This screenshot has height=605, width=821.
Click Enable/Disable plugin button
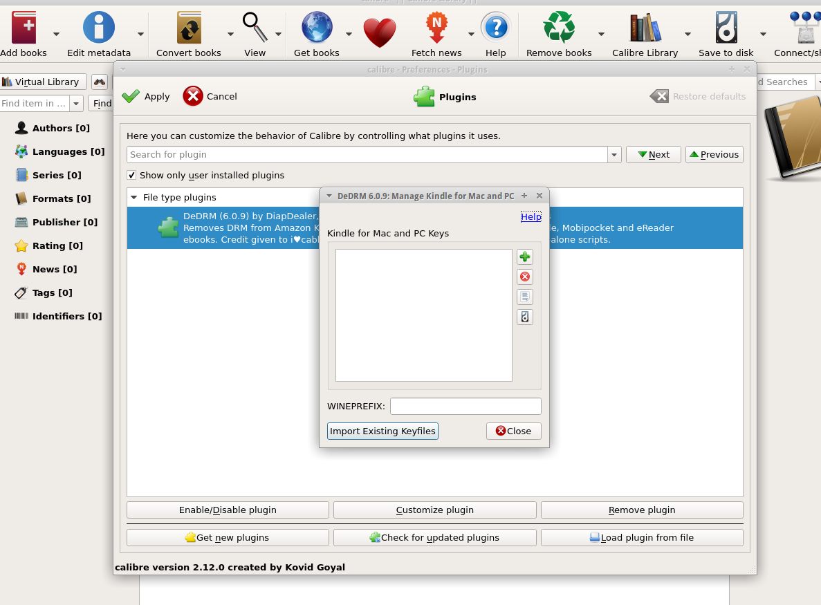(228, 510)
